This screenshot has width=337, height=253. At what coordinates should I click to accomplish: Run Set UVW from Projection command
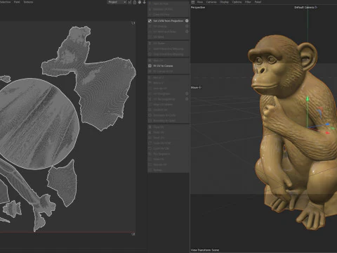tap(168, 21)
